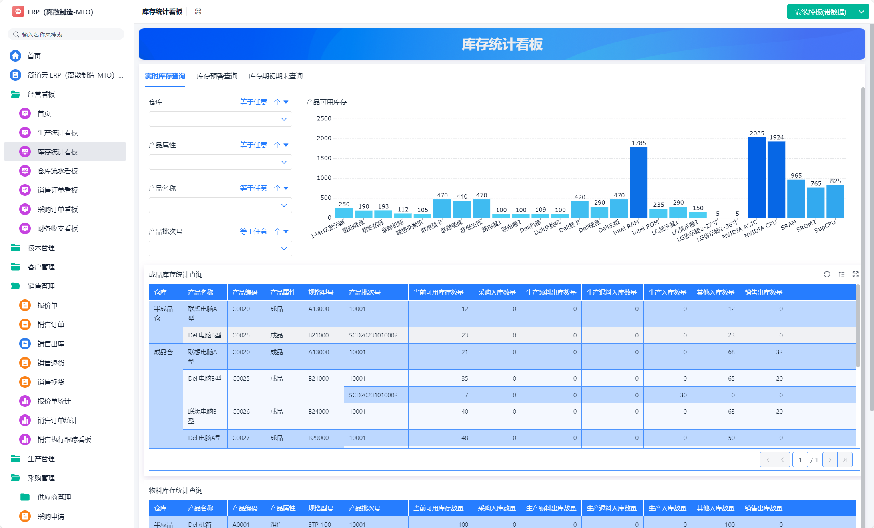Viewport: 874px width, 528px height.
Task: Open the 仓库 filter dropdown box
Action: point(220,119)
